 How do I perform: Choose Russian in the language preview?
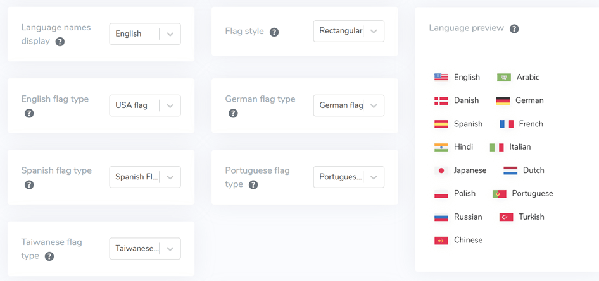click(468, 217)
